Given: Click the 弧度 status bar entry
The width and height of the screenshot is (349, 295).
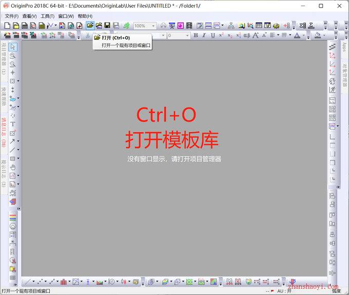Looking at the screenshot, I should coord(336,291).
